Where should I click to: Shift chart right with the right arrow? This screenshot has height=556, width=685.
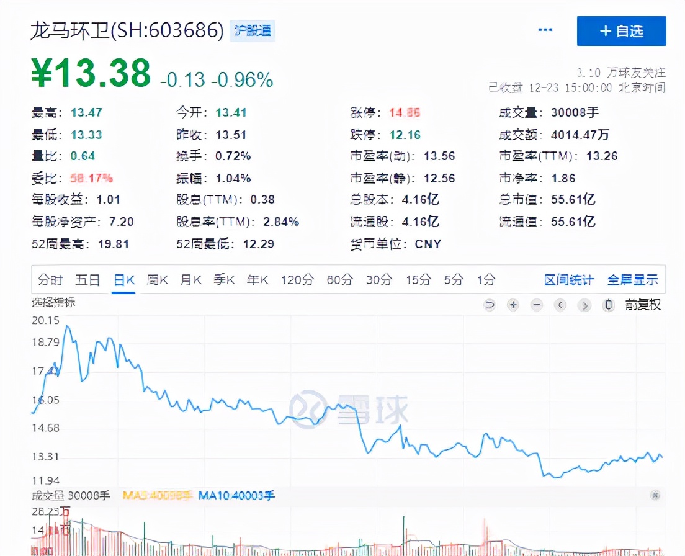click(584, 305)
